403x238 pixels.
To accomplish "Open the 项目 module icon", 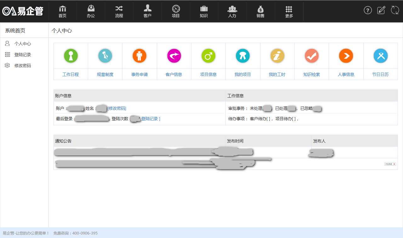I will coord(176,11).
